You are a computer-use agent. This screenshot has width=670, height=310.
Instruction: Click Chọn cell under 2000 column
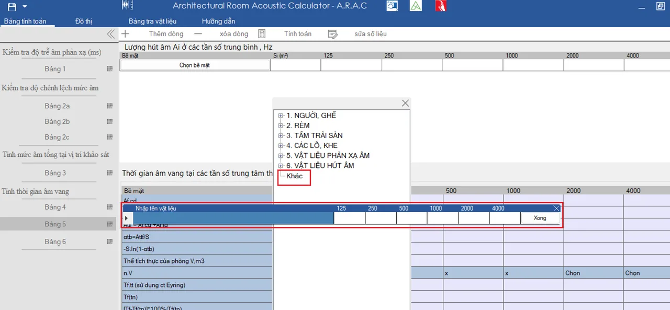pos(594,273)
